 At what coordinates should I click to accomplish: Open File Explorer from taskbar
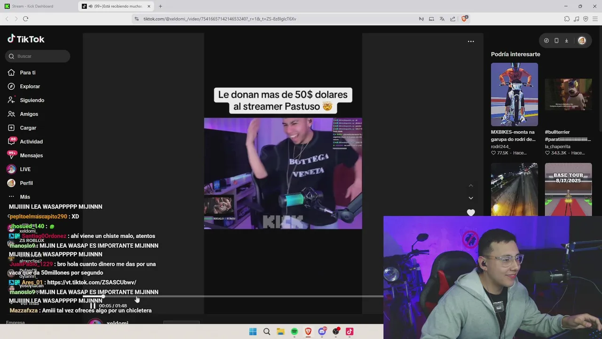coord(280,331)
